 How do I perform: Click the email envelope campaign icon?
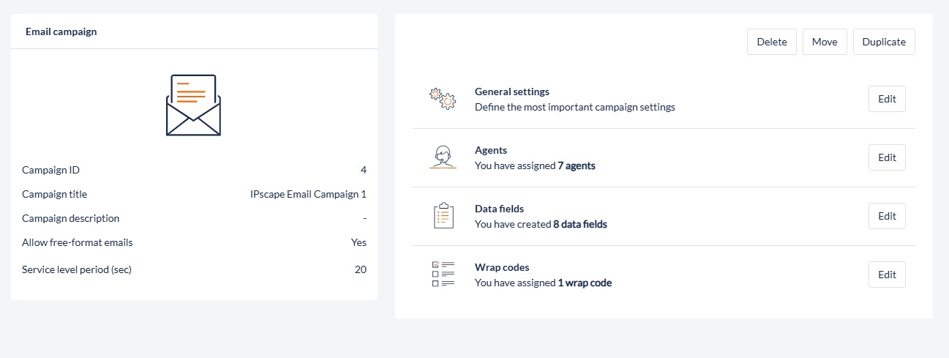coord(193,105)
